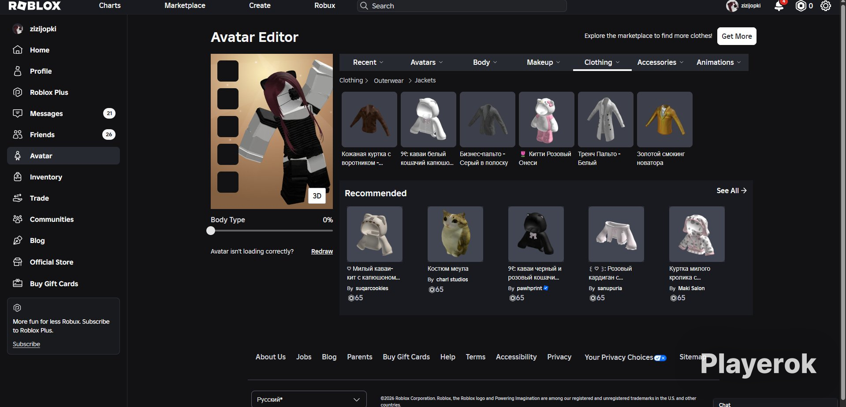This screenshot has height=407, width=846.
Task: Click the zizijopki avatar in the top bar
Action: [732, 6]
